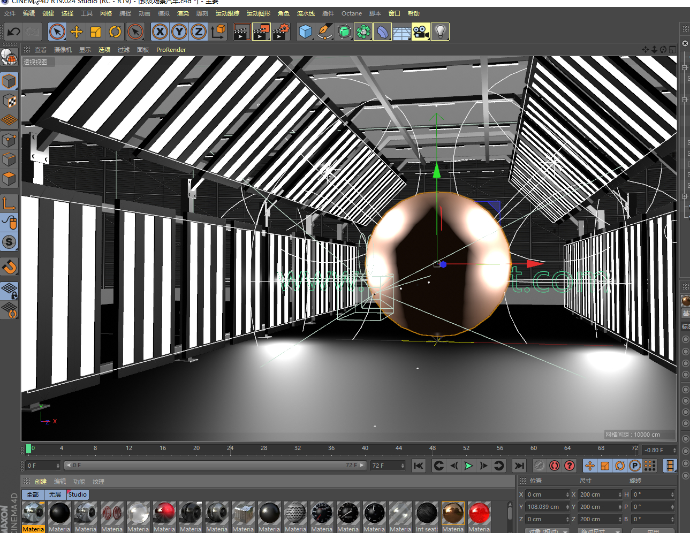The image size is (690, 533).
Task: Toggle the Y axis lock
Action: click(179, 32)
